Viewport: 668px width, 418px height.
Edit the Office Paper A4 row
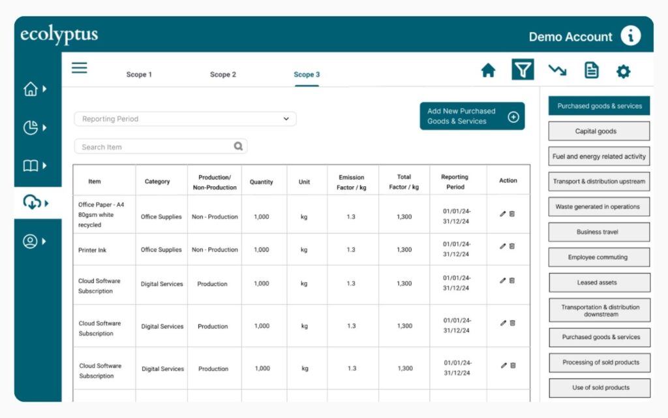(x=502, y=214)
